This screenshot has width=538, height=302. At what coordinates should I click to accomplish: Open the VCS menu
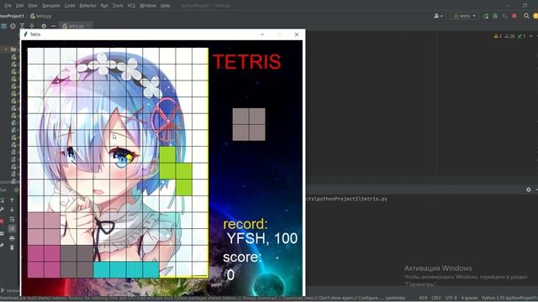pyautogui.click(x=131, y=6)
